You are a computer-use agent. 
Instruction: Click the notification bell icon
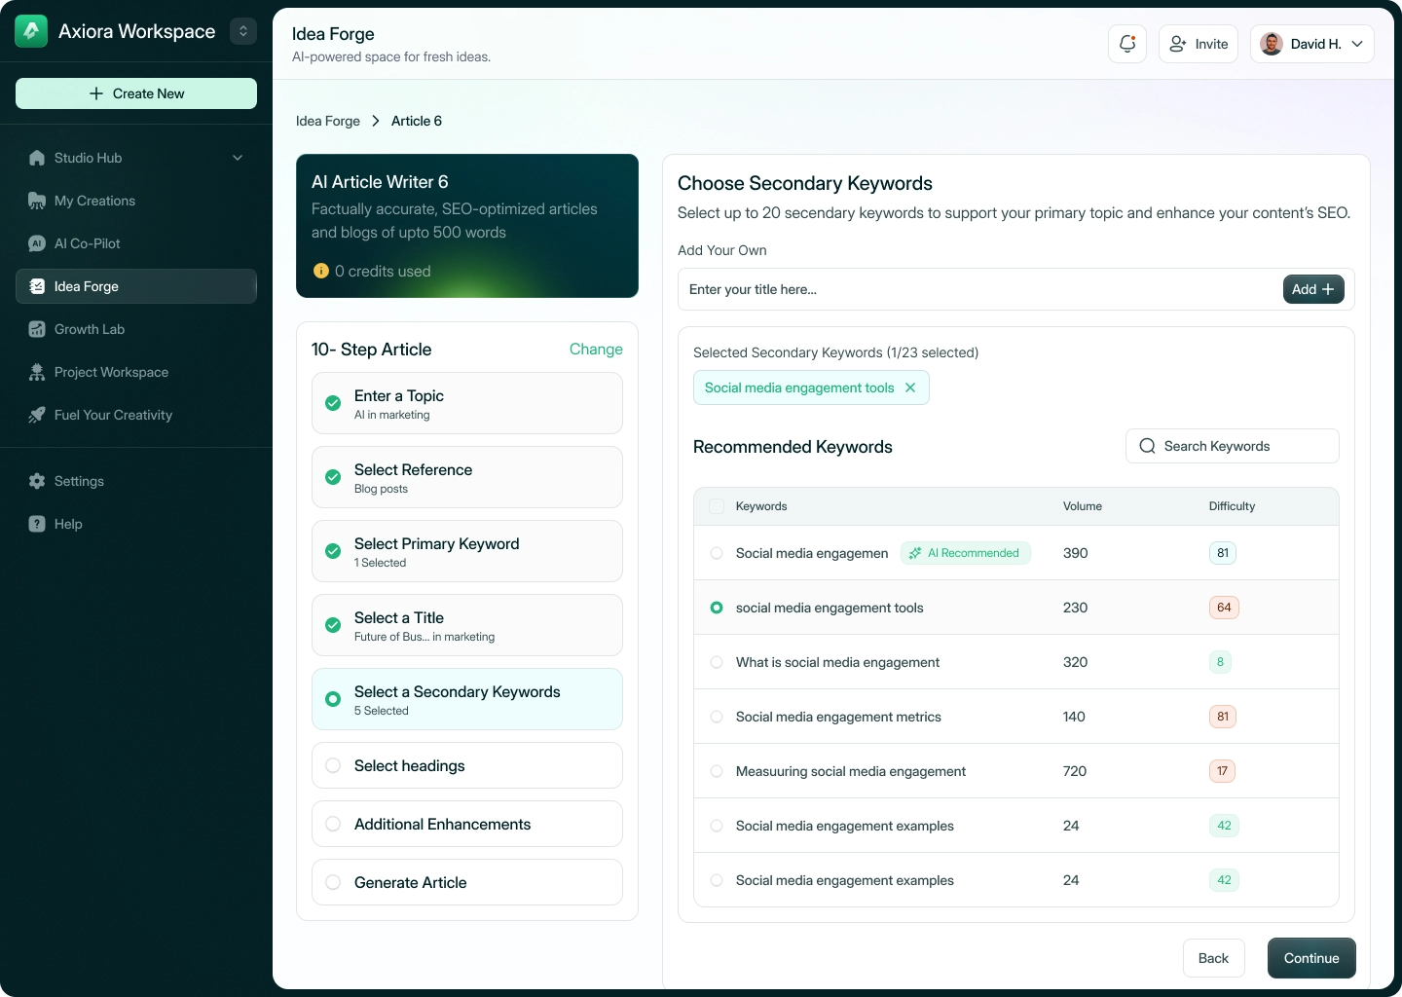click(x=1127, y=44)
